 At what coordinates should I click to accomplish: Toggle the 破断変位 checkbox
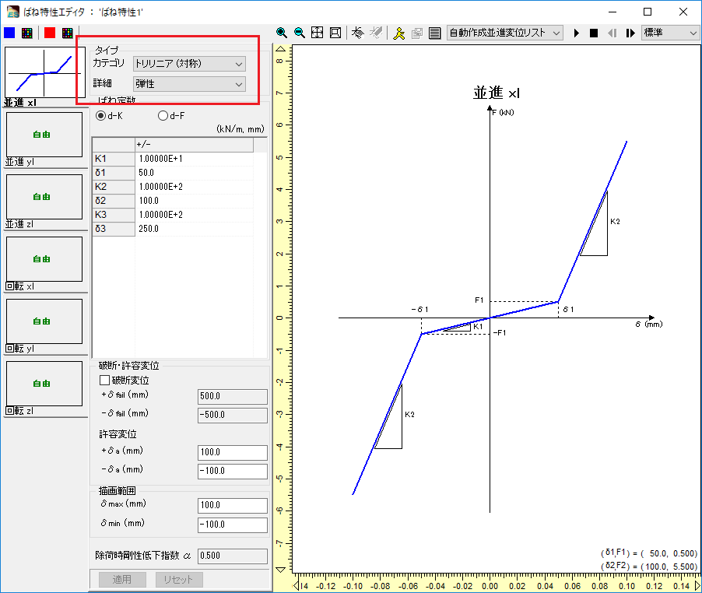[104, 381]
